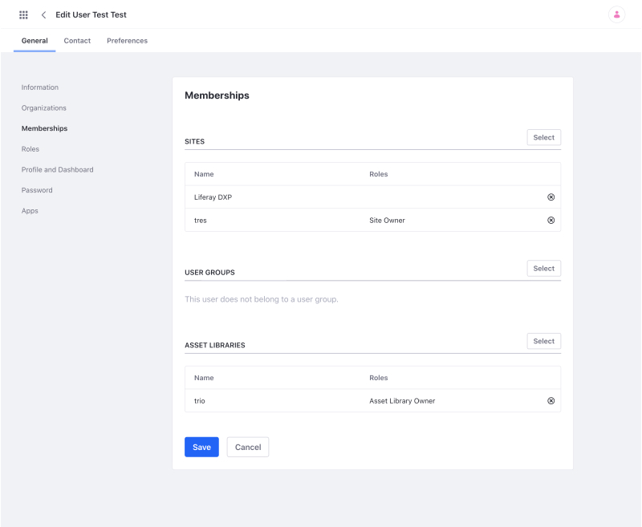642x527 pixels.
Task: Switch to the Preferences tab
Action: click(x=127, y=40)
